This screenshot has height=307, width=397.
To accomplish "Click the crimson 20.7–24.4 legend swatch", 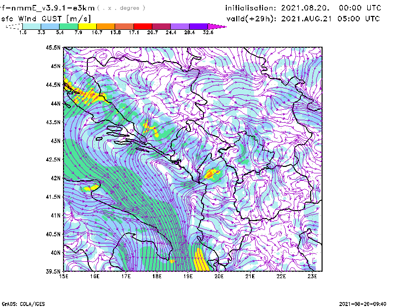I will click(x=161, y=26).
